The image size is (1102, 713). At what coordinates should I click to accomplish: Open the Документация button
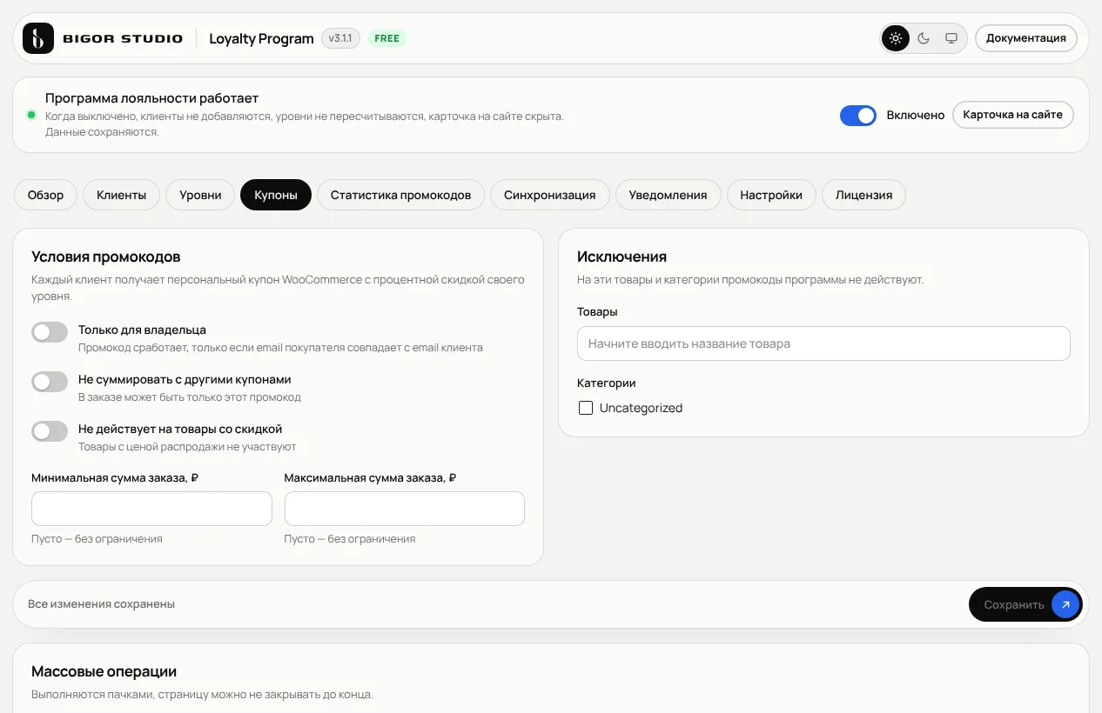click(1025, 38)
